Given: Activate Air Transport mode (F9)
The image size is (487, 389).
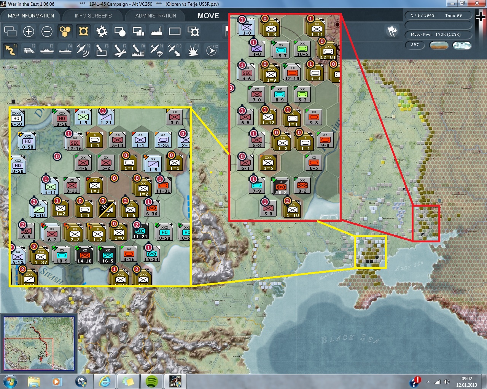Looking at the screenshot, I should point(156,50).
